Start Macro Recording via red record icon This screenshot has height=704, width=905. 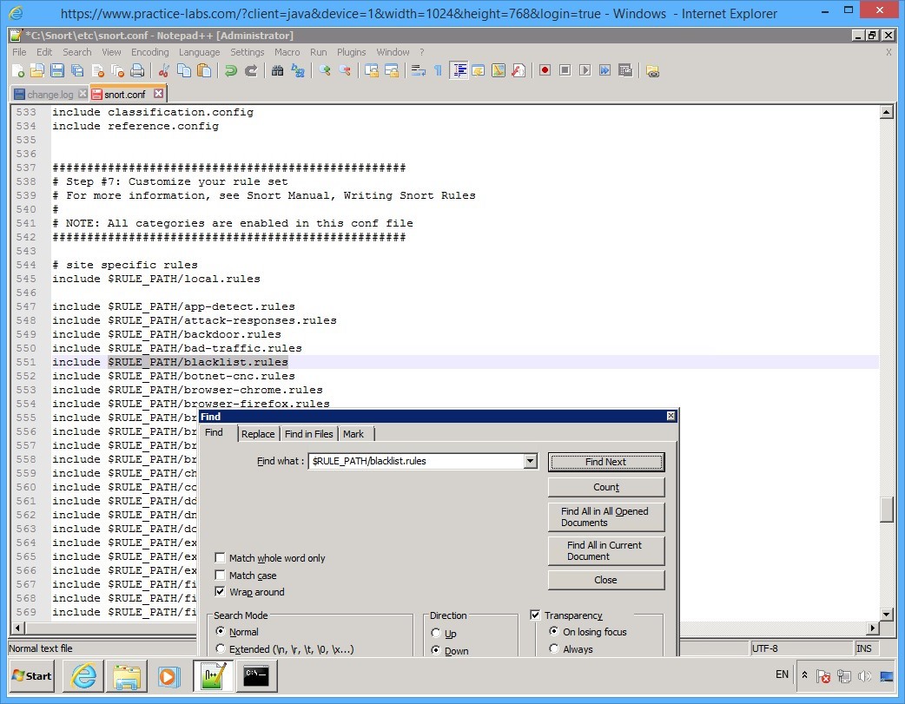point(545,70)
